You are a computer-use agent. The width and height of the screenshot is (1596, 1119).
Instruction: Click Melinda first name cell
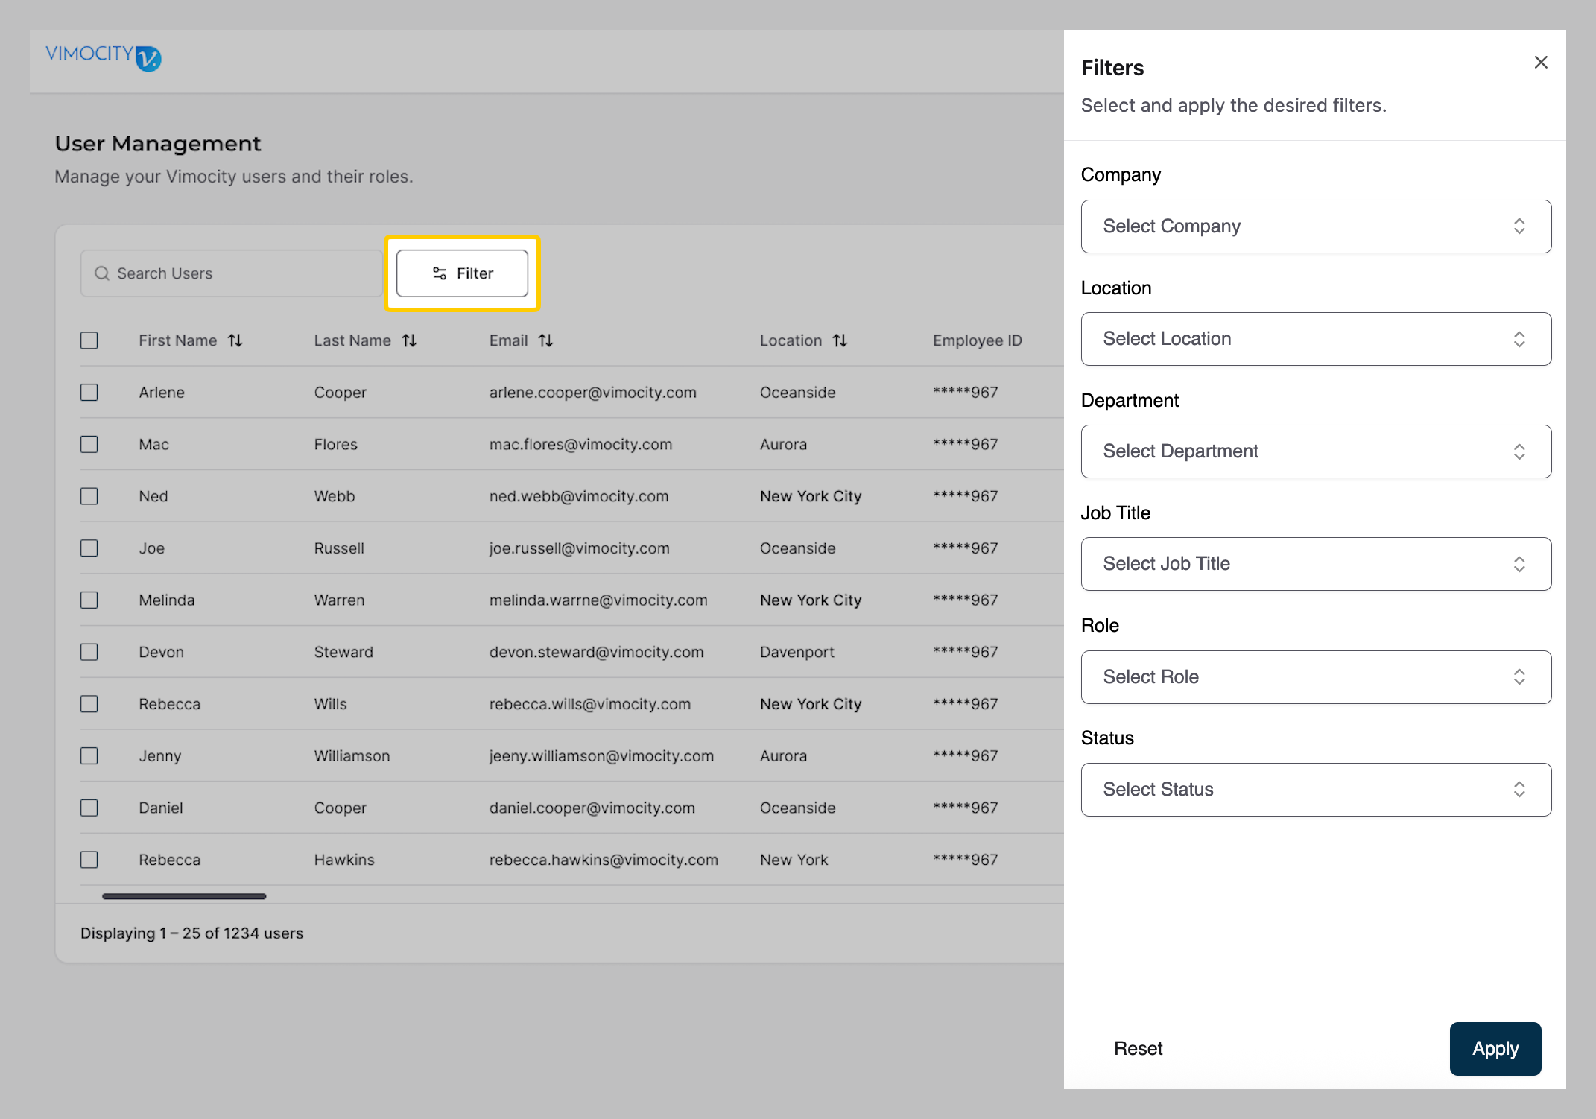click(x=166, y=600)
